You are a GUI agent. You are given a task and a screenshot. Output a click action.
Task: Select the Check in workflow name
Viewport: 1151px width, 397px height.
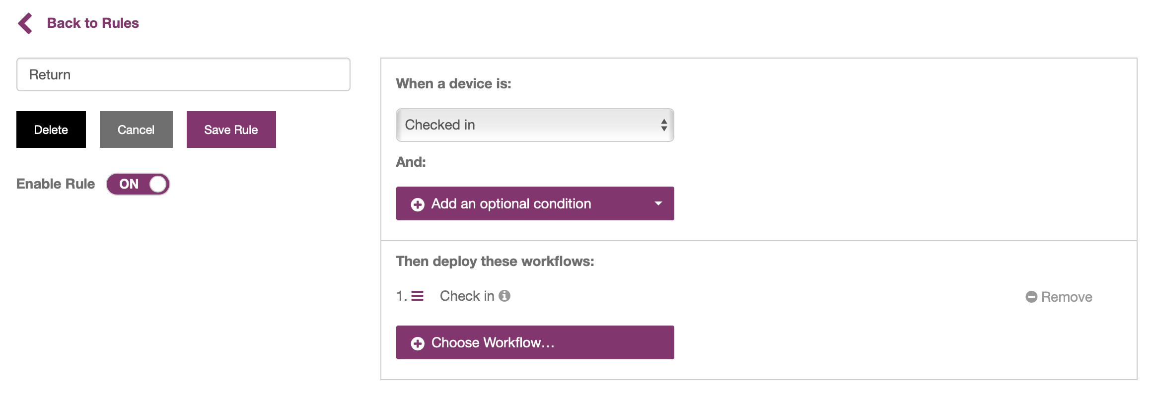[x=467, y=296]
